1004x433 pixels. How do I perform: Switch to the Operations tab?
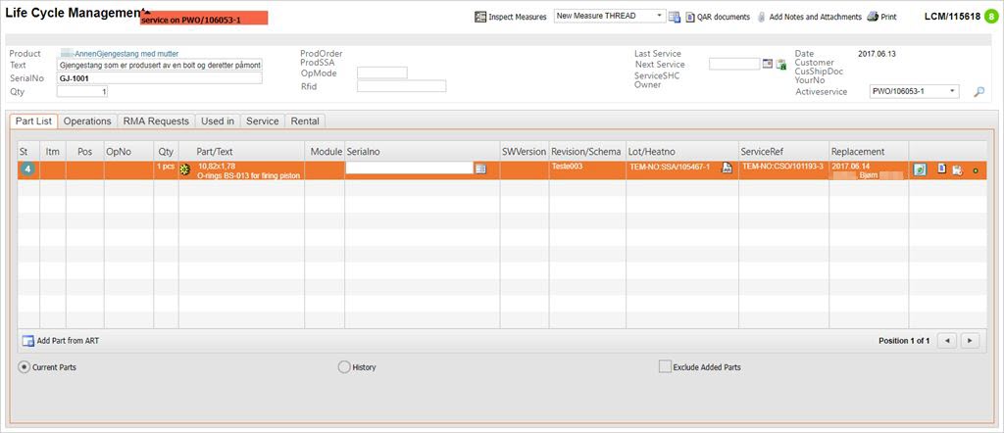pos(87,121)
